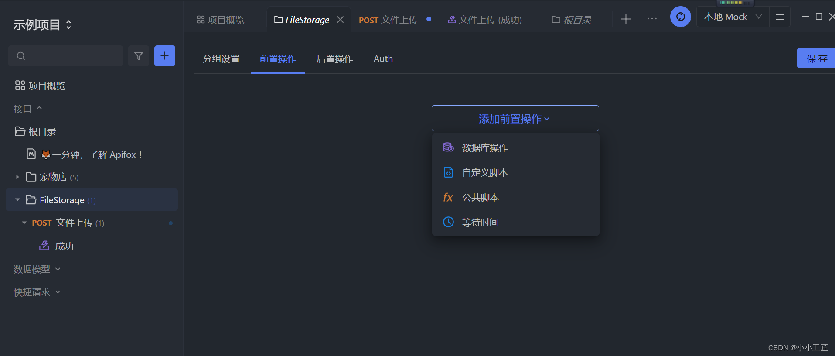835x356 pixels.
Task: Focus the sidebar search input field
Action: click(65, 56)
